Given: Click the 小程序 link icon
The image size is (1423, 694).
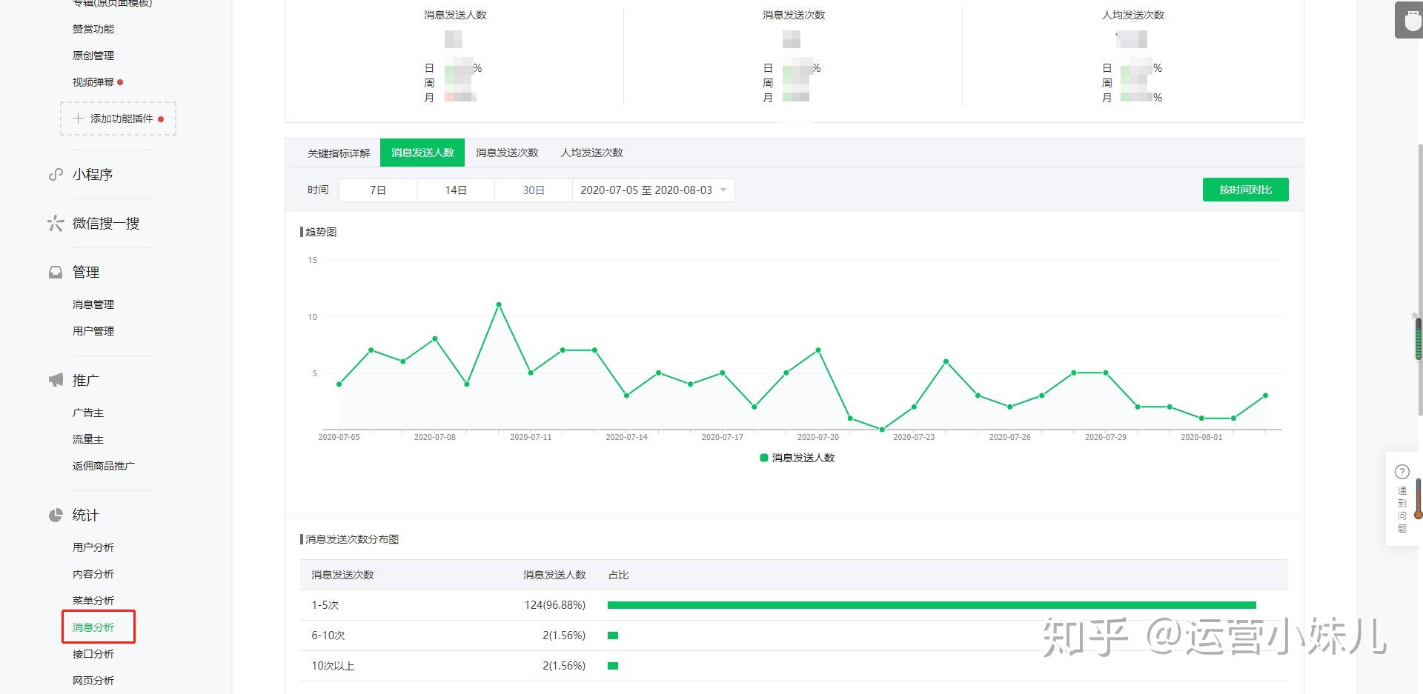Looking at the screenshot, I should coord(56,175).
